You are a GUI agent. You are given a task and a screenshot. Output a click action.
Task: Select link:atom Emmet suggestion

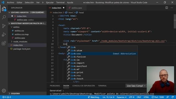tap(102, 51)
